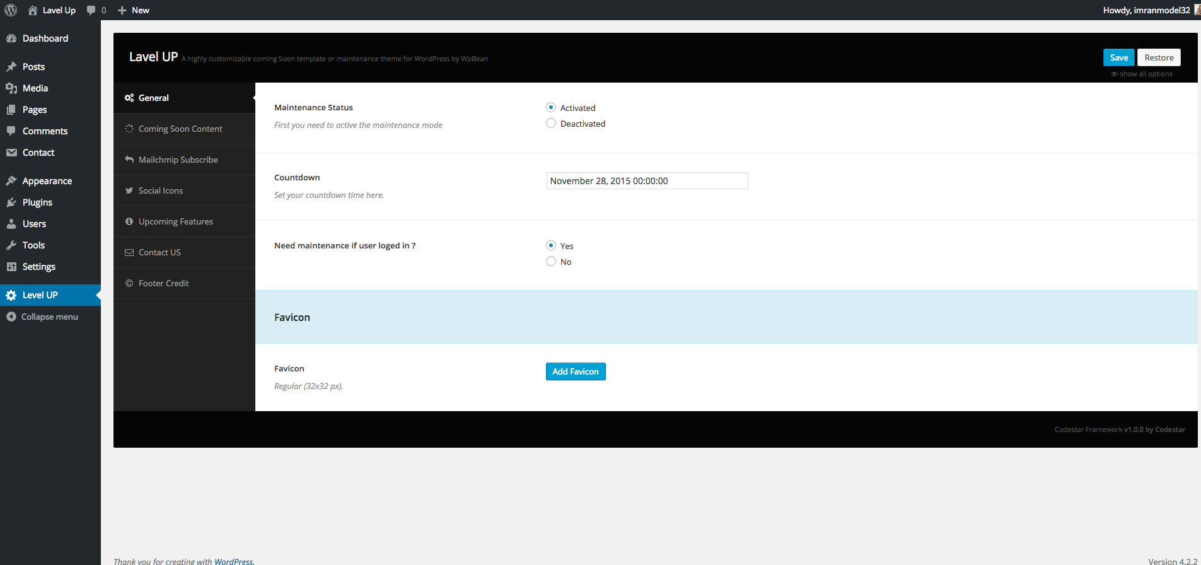Switch to Social Icons tab
Image resolution: width=1201 pixels, height=565 pixels.
coord(184,190)
